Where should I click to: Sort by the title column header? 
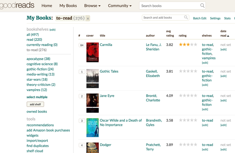point(102,36)
